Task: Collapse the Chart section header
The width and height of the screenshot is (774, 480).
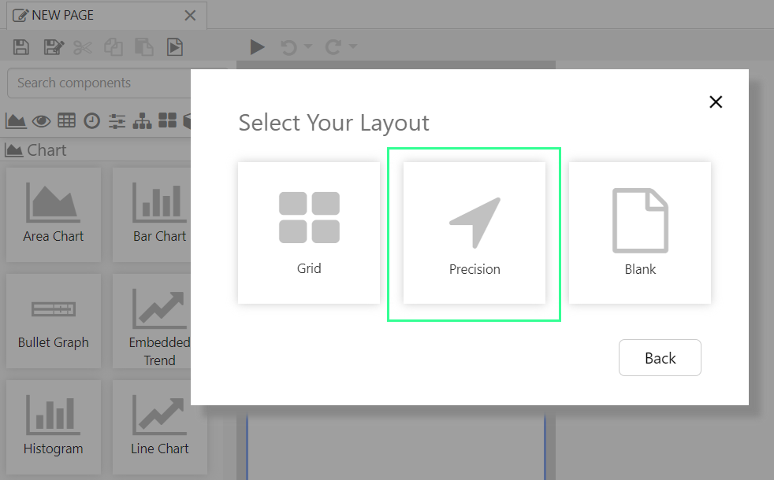Action: pos(97,150)
